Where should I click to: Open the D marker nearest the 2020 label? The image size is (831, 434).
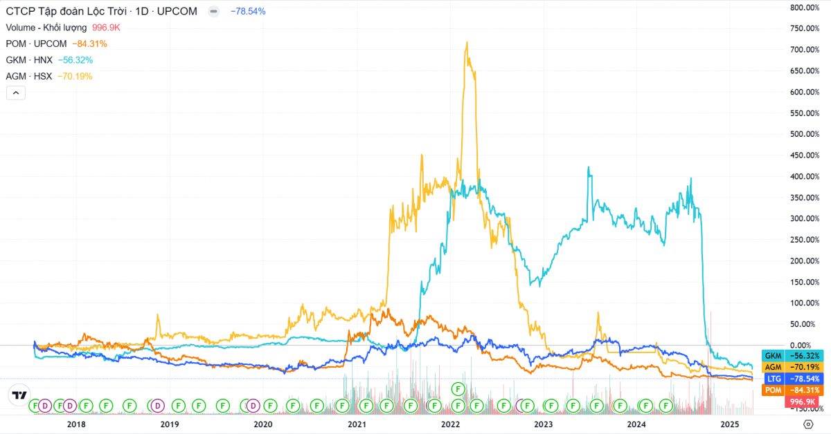(253, 405)
